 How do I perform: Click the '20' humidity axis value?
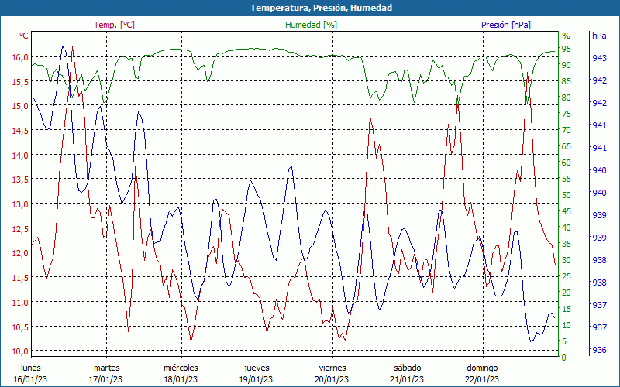pyautogui.click(x=567, y=293)
